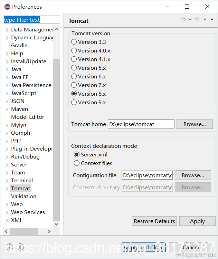Viewport: 218px width, 259px height.
Task: Open Team preferences page
Action: click(x=18, y=172)
